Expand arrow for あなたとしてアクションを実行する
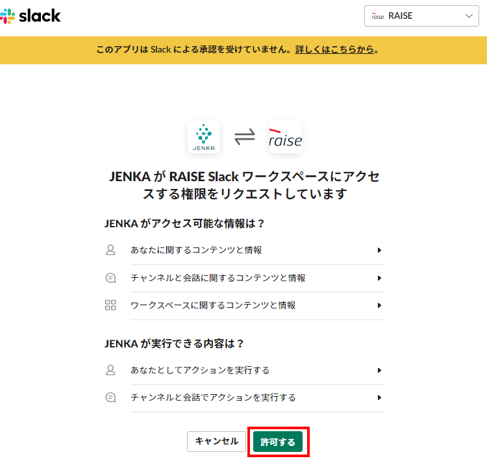The height and width of the screenshot is (463, 487). [x=379, y=370]
